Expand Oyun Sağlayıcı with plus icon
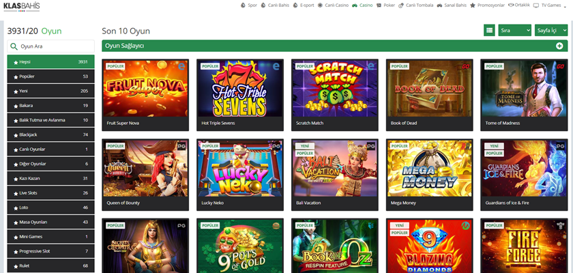The image size is (573, 273). click(x=559, y=46)
